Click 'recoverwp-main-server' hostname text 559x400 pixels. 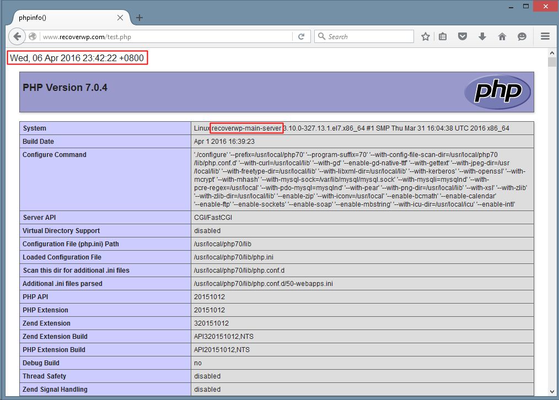tap(246, 128)
